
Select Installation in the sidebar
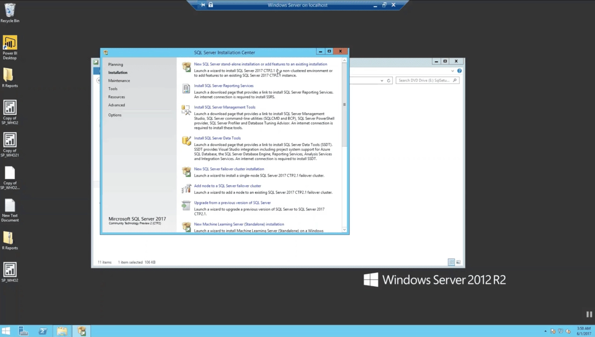click(x=118, y=73)
